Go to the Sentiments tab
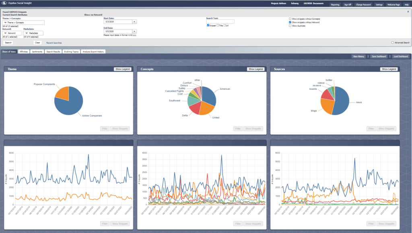Image resolution: width=412 pixels, height=233 pixels. [x=37, y=52]
